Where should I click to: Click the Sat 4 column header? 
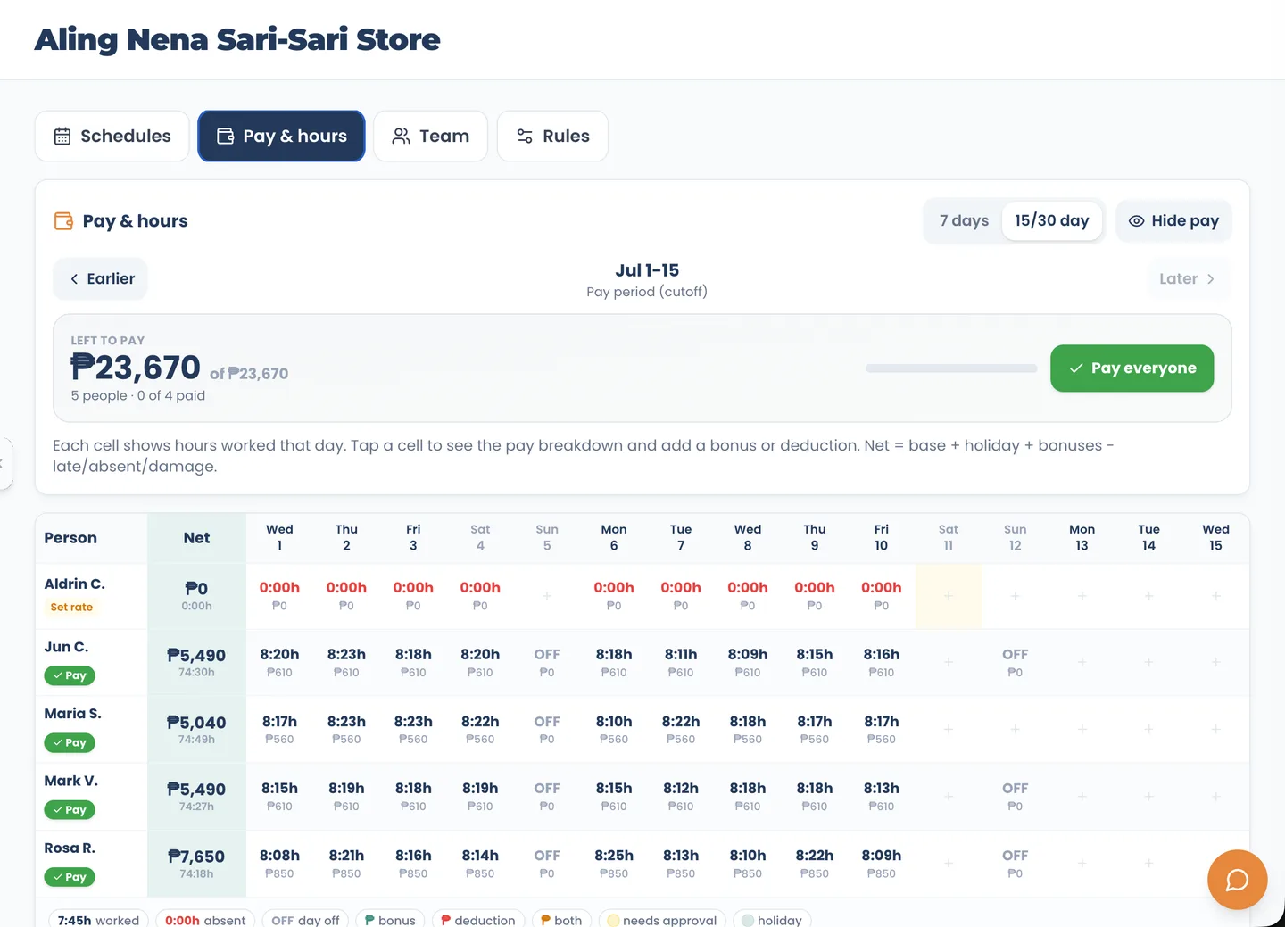point(480,538)
